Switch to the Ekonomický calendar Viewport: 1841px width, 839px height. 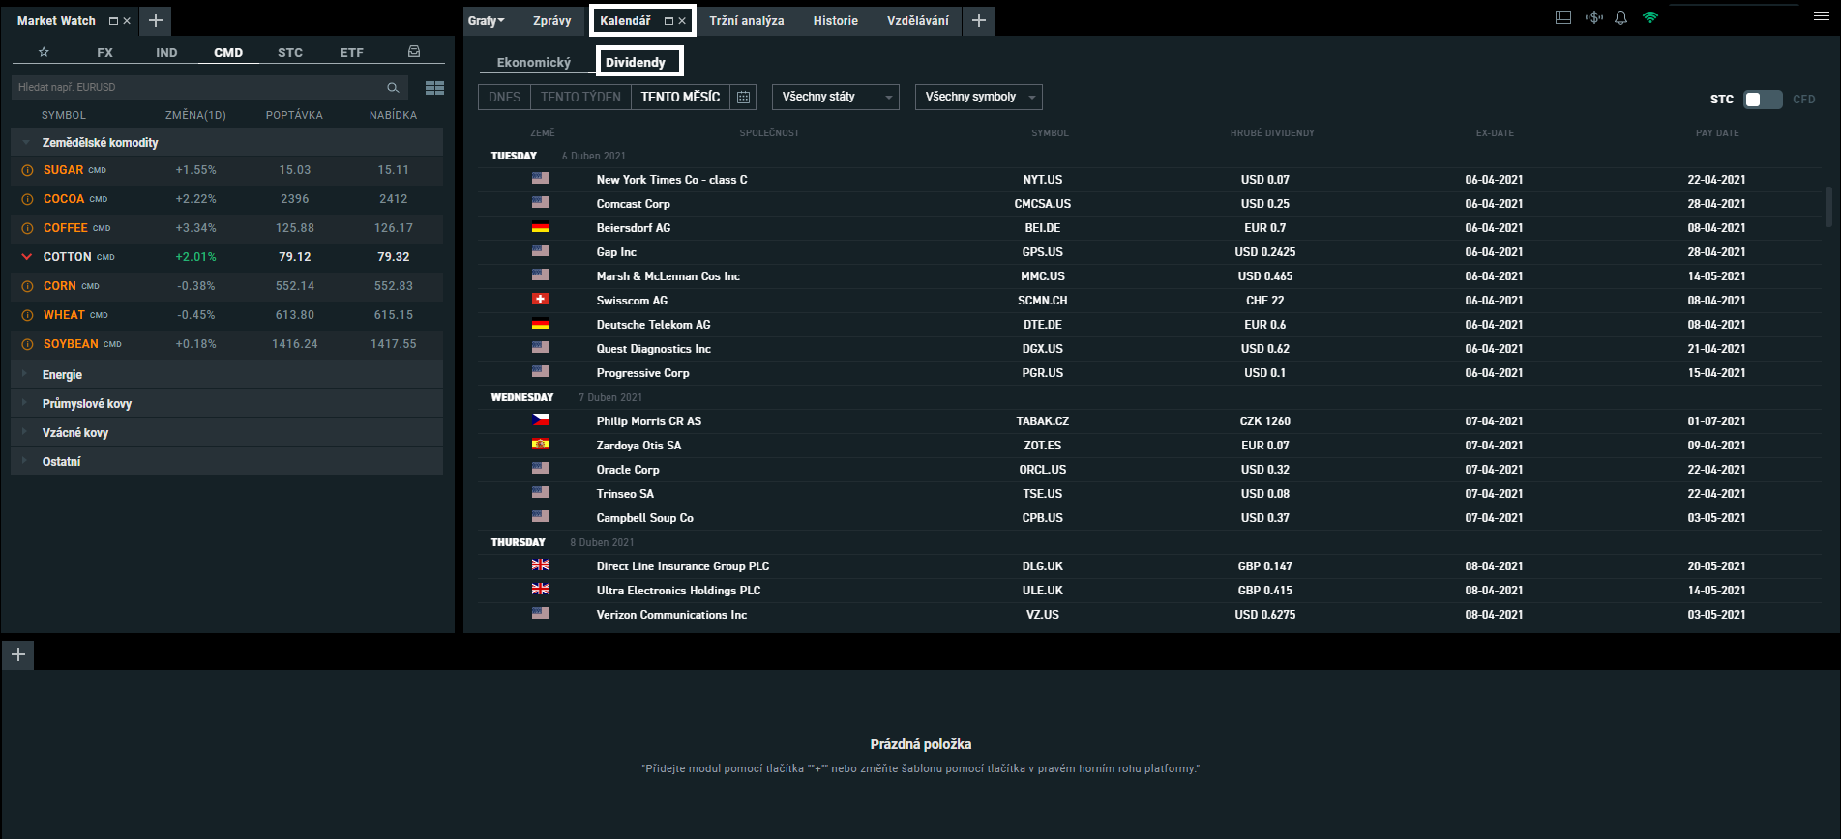click(x=534, y=62)
